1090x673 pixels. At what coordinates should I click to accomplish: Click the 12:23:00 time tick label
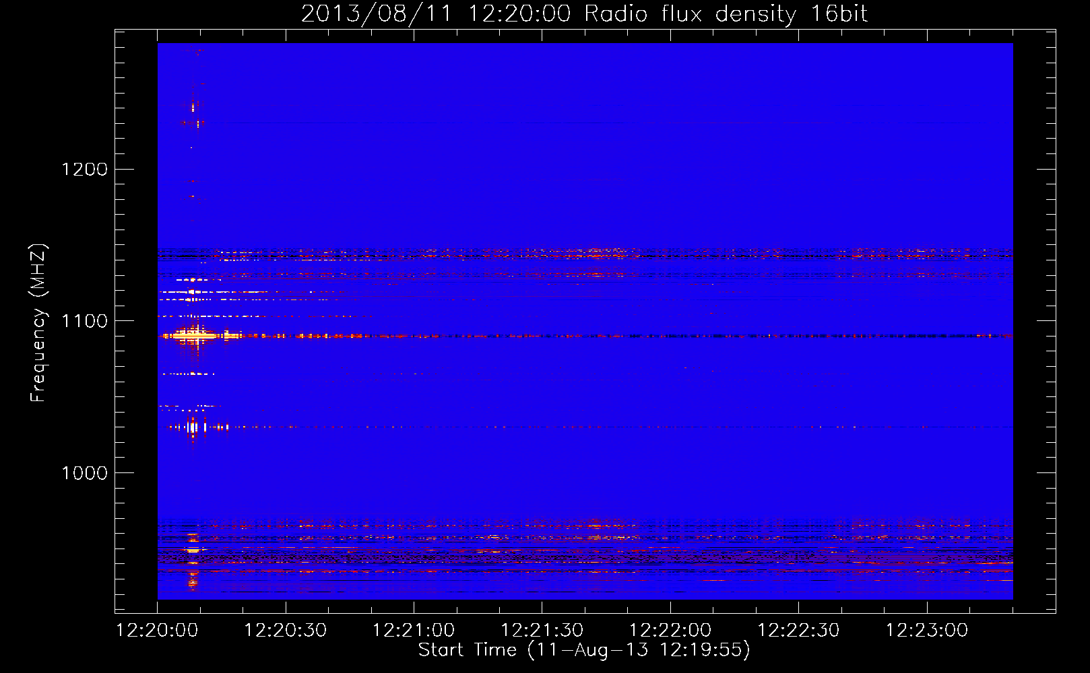[927, 631]
